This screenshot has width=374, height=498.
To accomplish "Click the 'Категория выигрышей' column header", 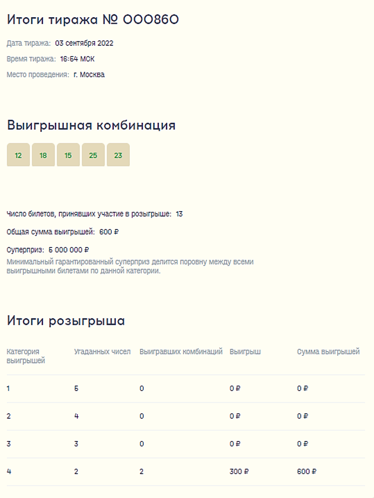I will pos(26,356).
